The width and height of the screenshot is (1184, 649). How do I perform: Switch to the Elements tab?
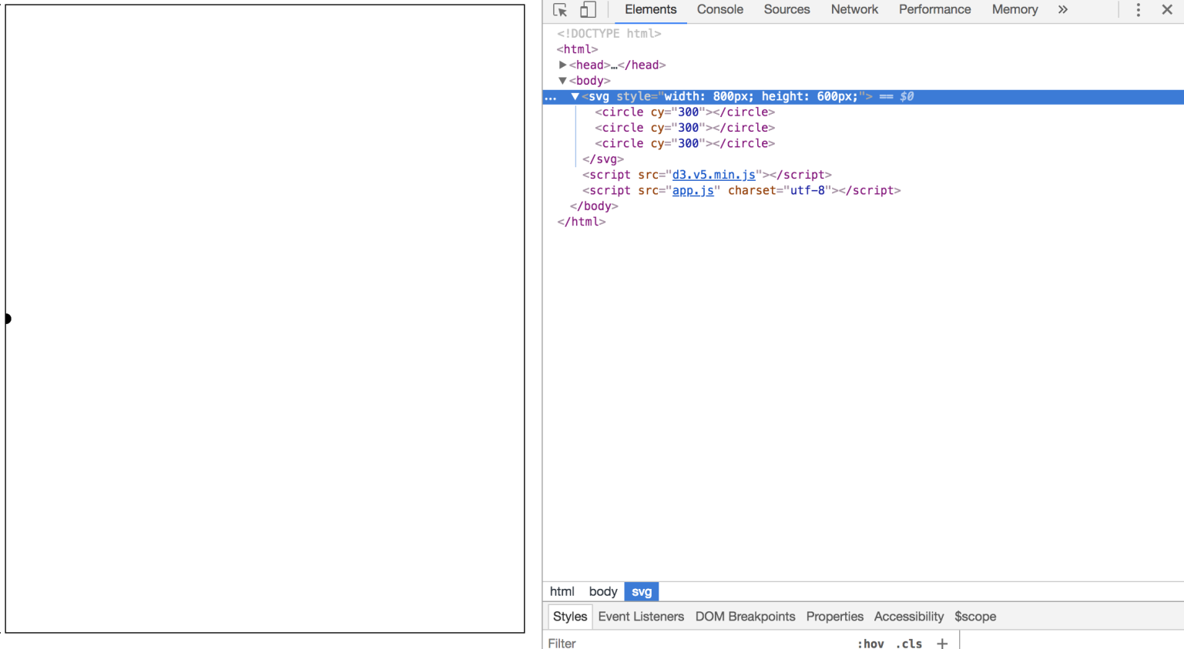coord(650,10)
